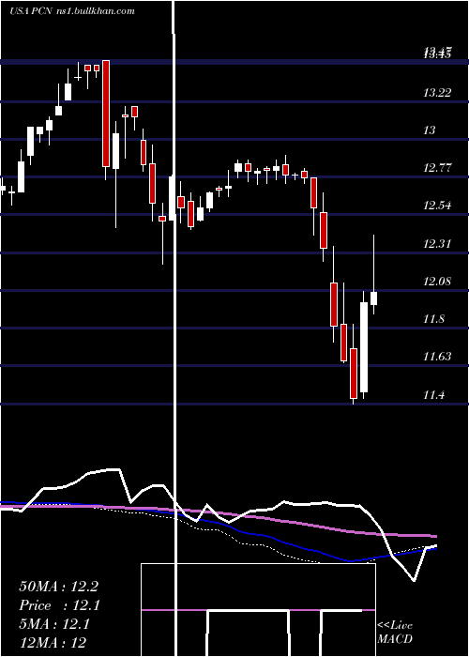Click the tall white candle just left of the final candle
The width and height of the screenshot is (469, 657).
click(x=364, y=347)
